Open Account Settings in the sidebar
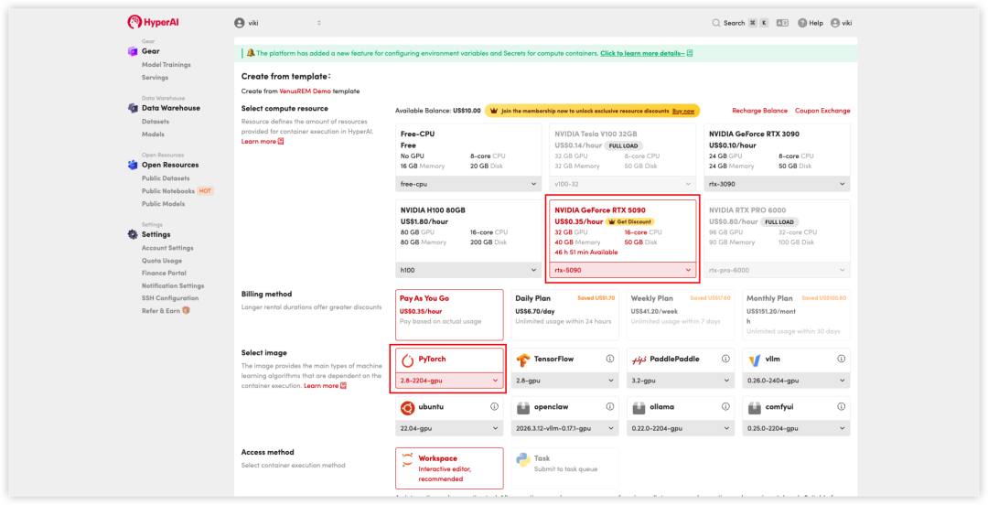Screen dimensions: 988x505 pyautogui.click(x=167, y=248)
